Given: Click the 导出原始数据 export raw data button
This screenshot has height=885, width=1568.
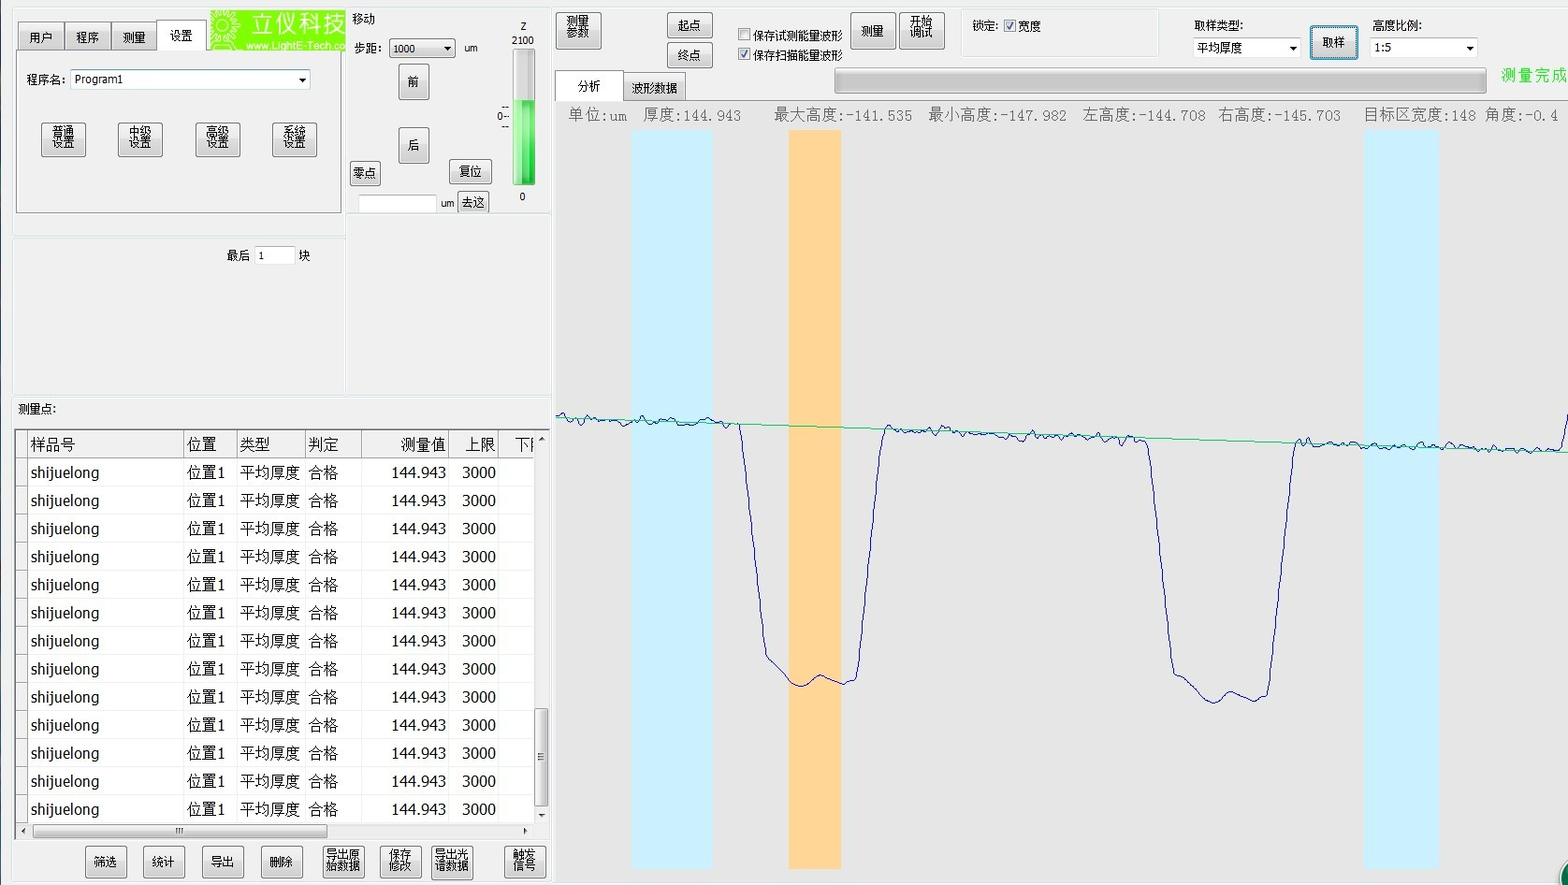Looking at the screenshot, I should tap(342, 861).
